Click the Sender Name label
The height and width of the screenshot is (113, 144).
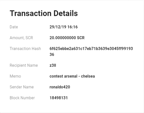point(22,87)
